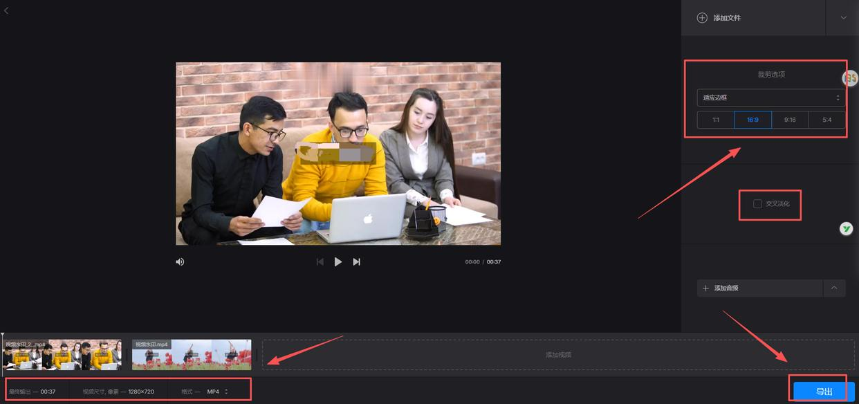Click the plus icon beside 添加音频
Viewport: 859px width, 404px height.
(x=705, y=288)
